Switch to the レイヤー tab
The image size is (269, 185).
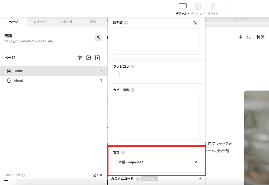coord(40,22)
